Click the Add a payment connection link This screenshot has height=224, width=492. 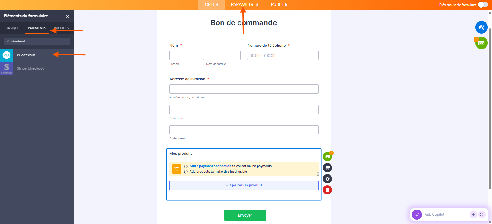click(210, 166)
